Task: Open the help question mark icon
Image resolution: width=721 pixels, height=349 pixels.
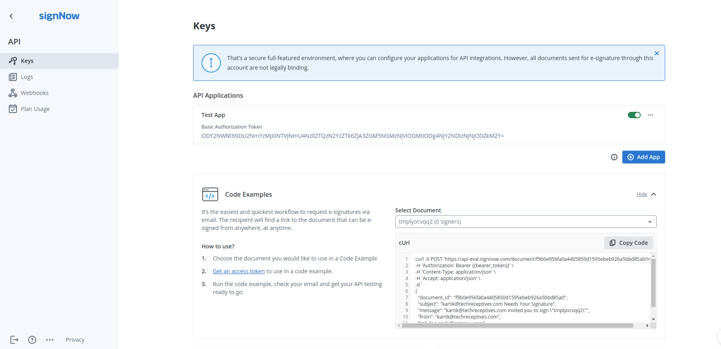Action: pyautogui.click(x=32, y=340)
